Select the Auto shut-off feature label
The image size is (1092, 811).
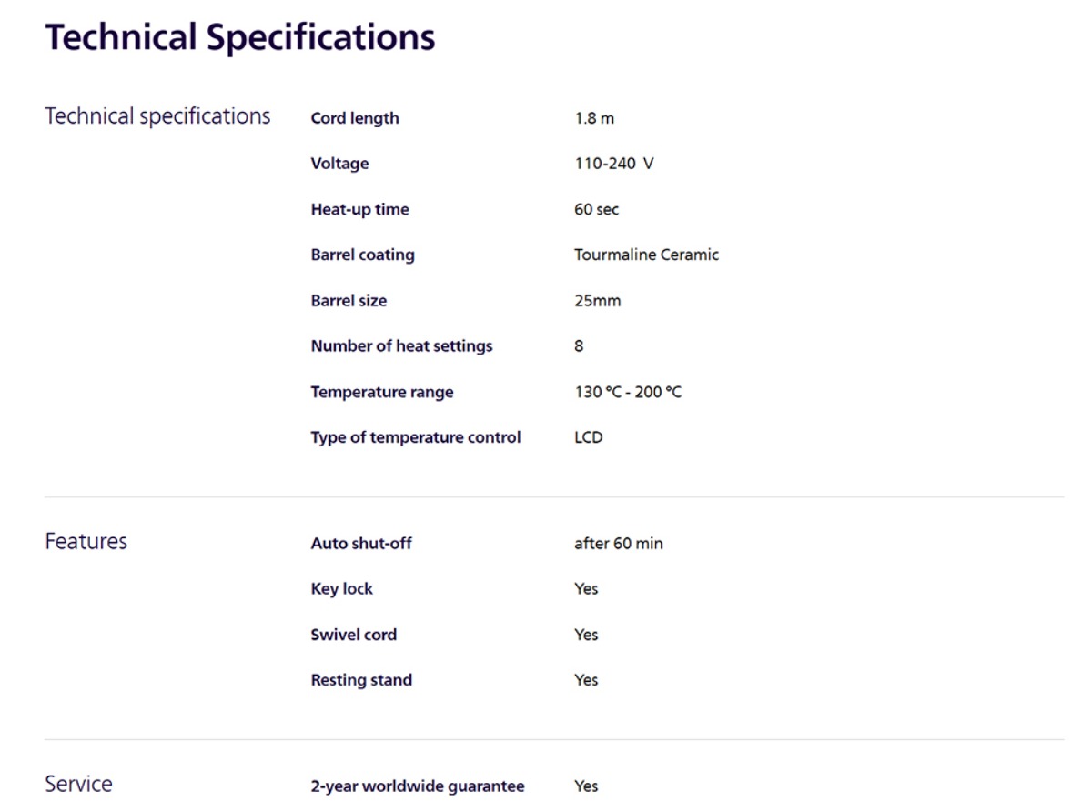pyautogui.click(x=361, y=543)
